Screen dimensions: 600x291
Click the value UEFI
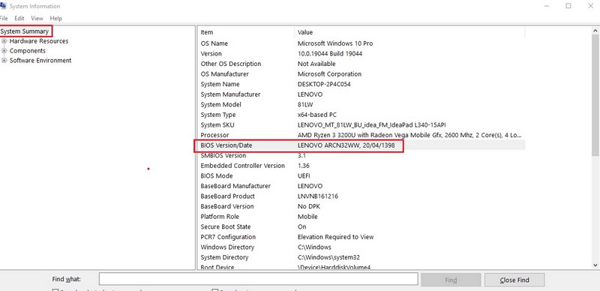(304, 175)
